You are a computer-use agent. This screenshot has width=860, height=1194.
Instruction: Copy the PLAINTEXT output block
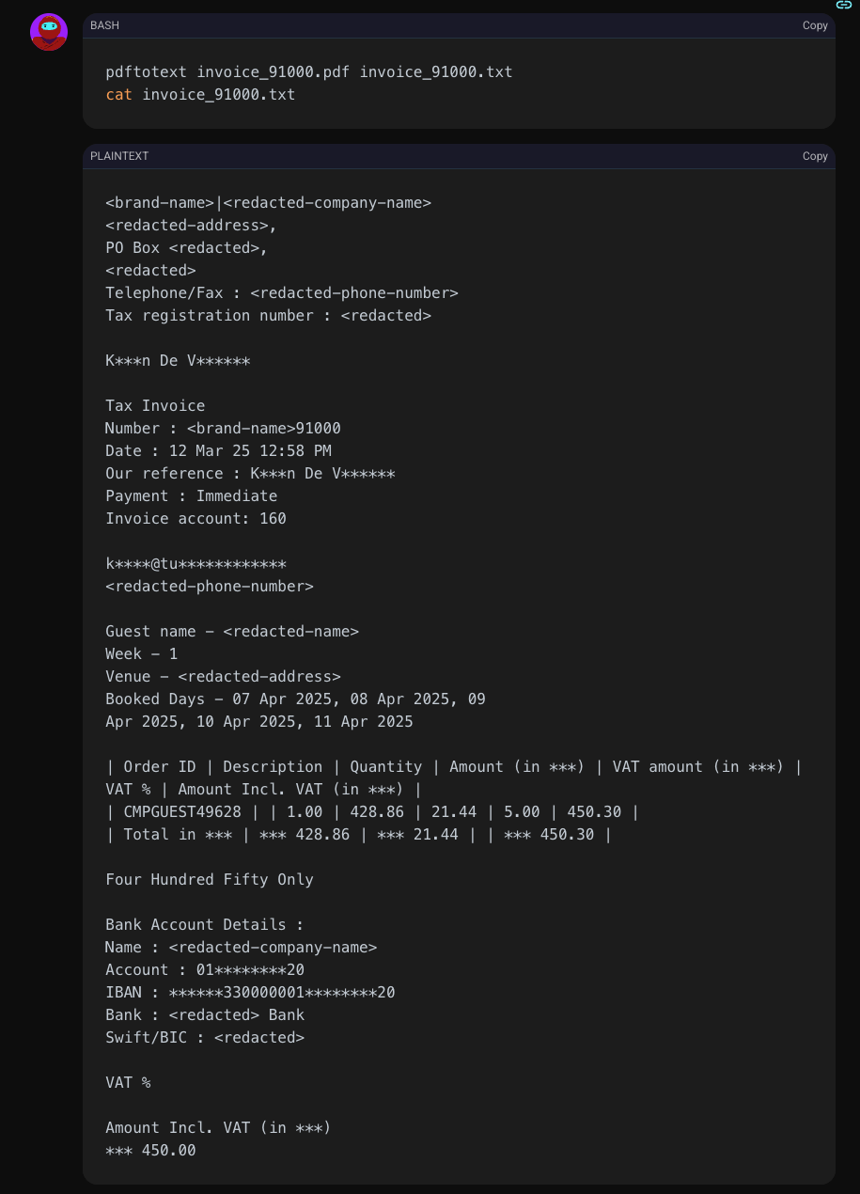pos(814,156)
